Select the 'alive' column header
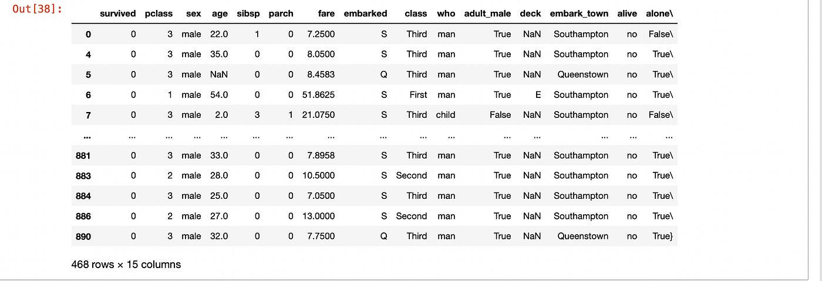Screen dimensions: 822x281 [x=627, y=13]
